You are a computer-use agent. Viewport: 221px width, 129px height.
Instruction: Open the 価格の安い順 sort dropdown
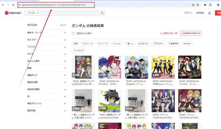click(x=169, y=33)
